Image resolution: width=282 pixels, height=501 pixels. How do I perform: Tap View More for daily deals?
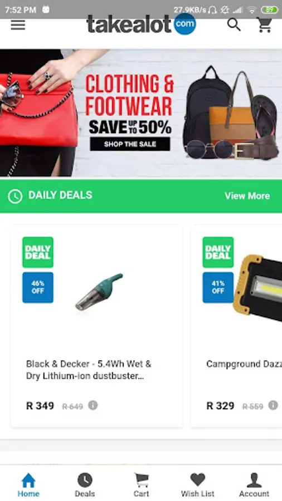point(247,196)
